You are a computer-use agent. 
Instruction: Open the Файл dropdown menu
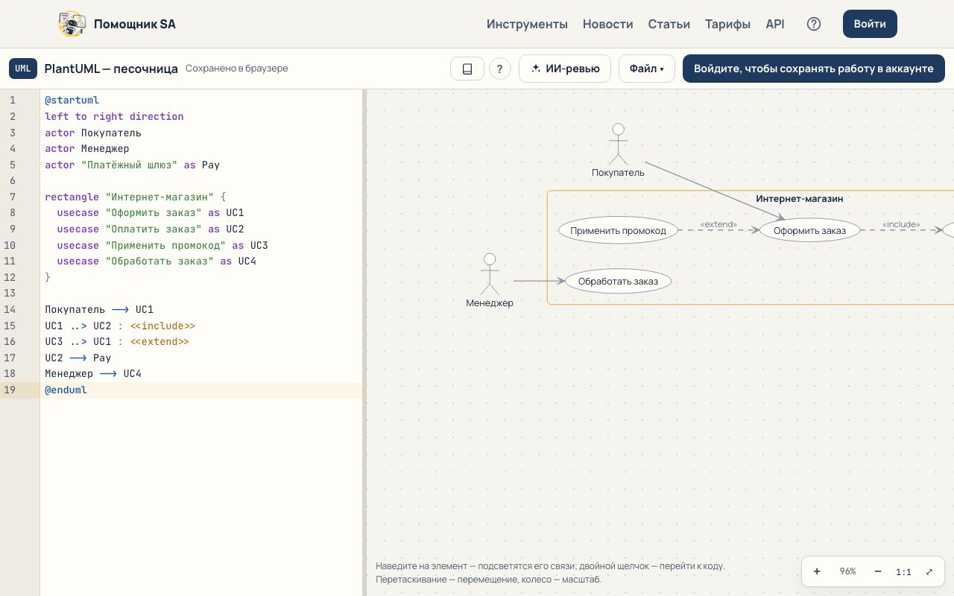pyautogui.click(x=646, y=69)
